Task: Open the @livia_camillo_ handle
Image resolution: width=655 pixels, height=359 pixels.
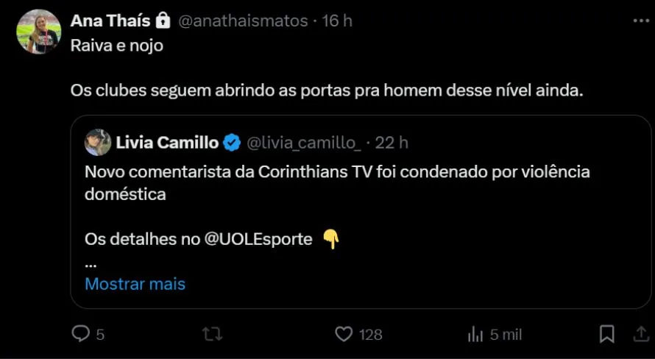Action: point(302,142)
